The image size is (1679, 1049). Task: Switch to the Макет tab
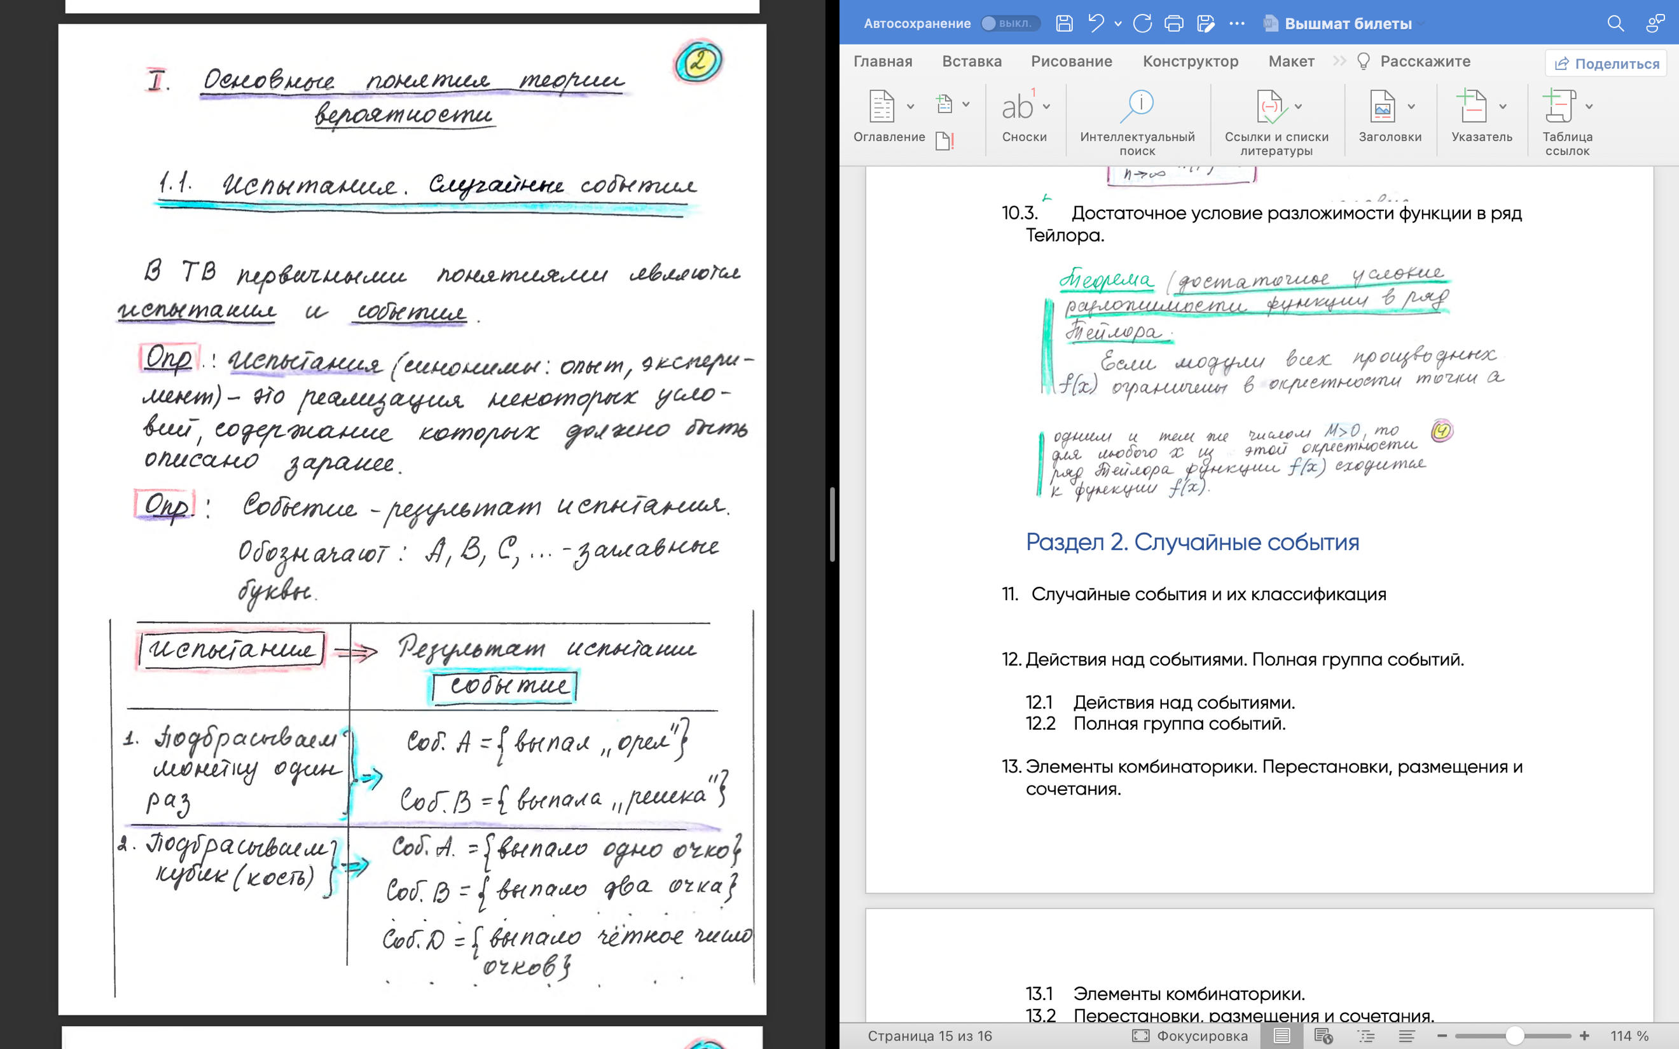(x=1291, y=61)
